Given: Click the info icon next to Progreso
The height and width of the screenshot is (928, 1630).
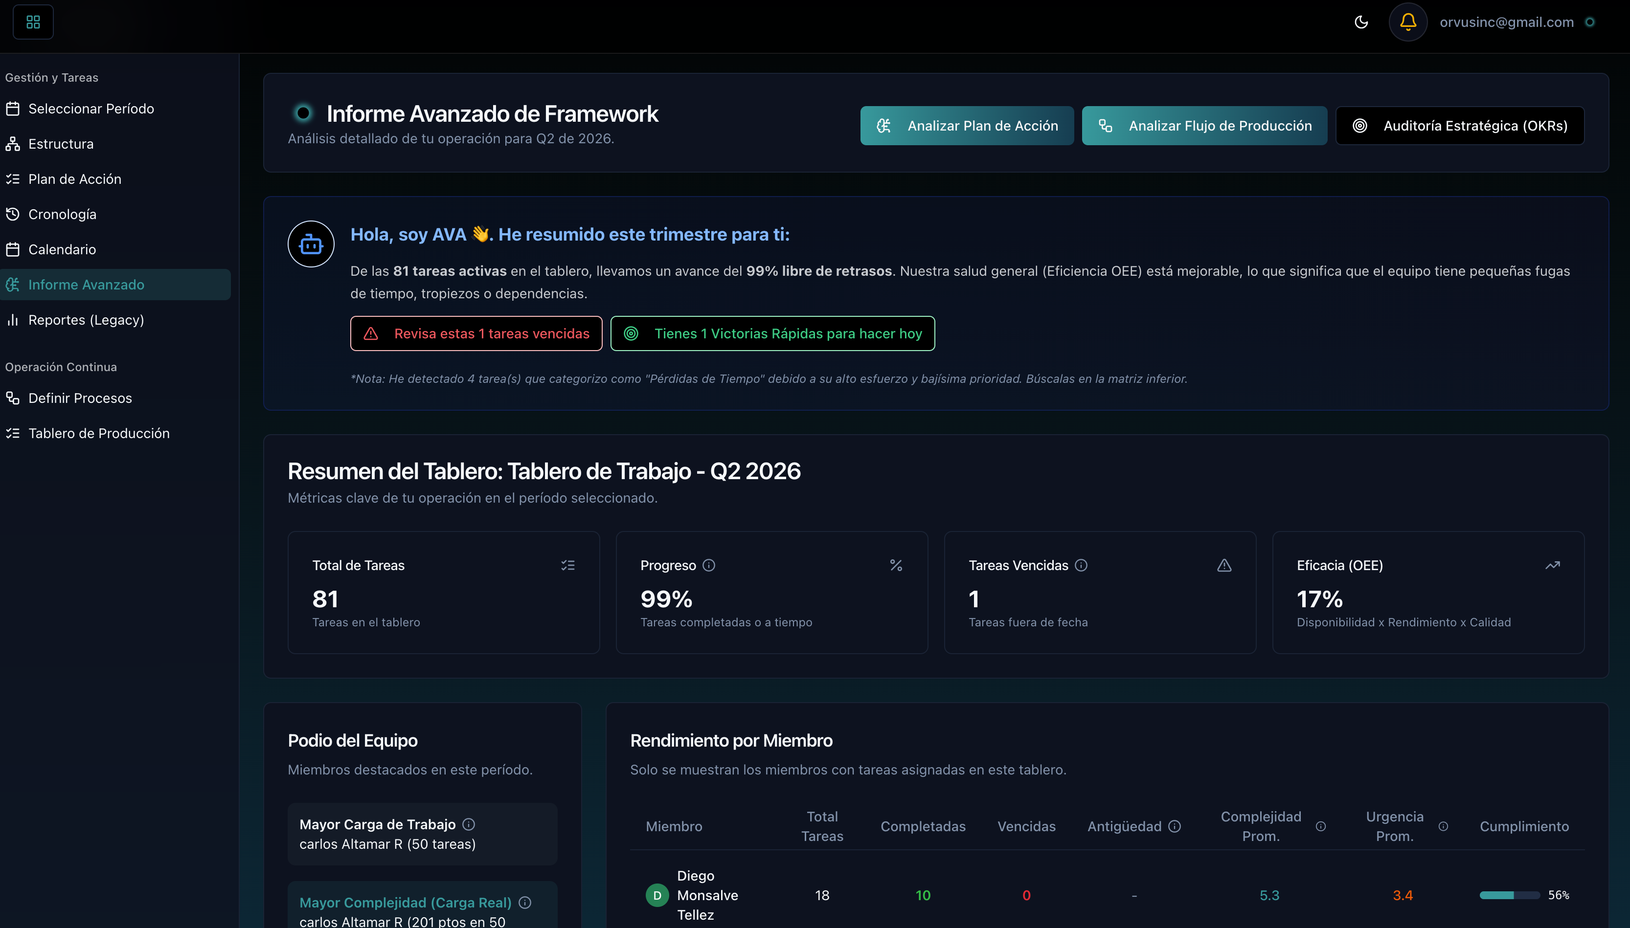Looking at the screenshot, I should pos(708,565).
